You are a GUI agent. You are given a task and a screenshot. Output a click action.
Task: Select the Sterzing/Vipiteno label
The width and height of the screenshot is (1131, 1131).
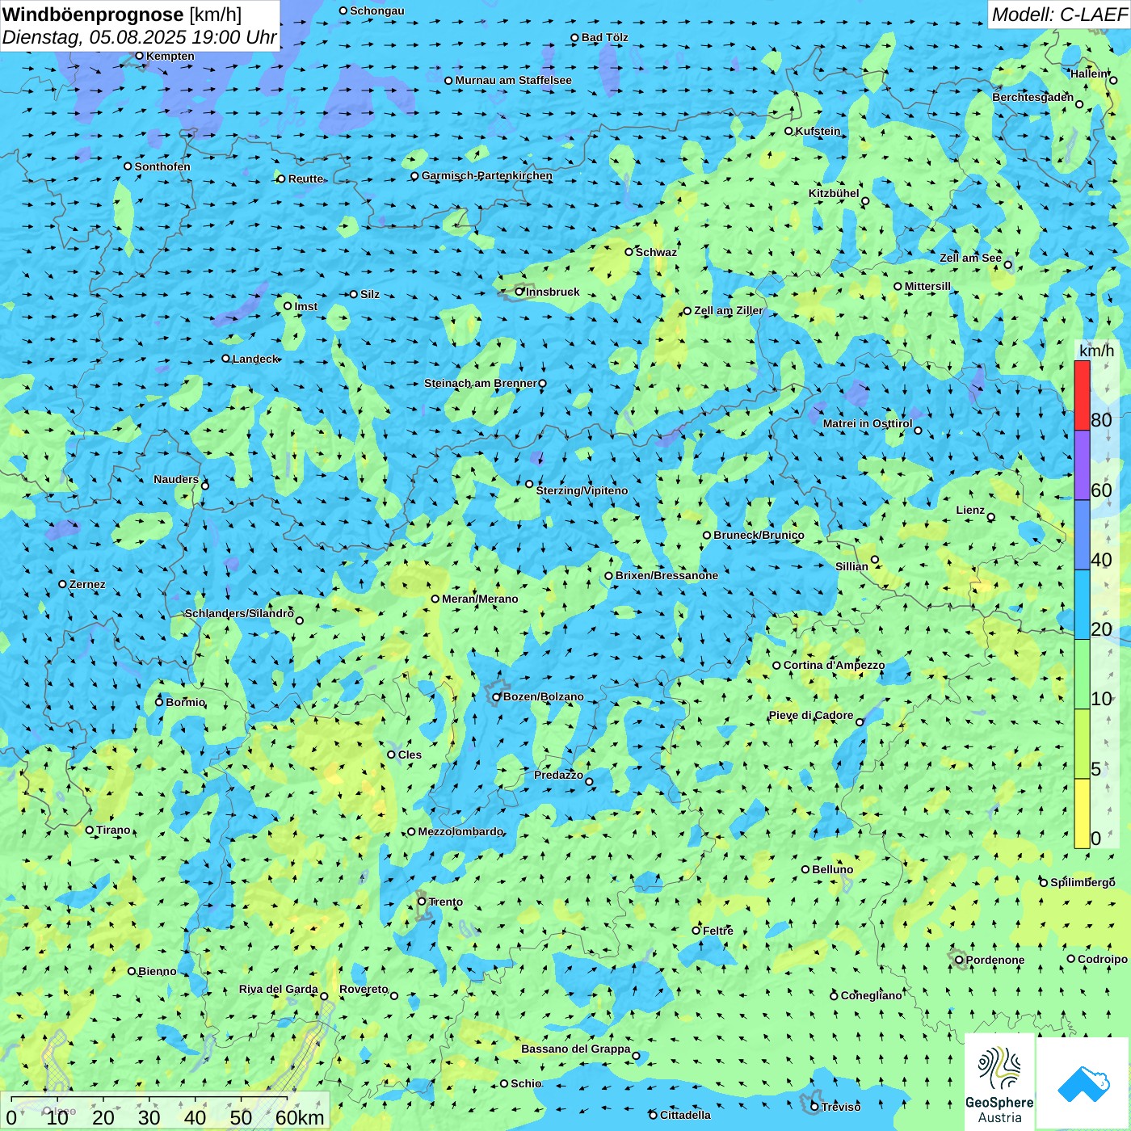pyautogui.click(x=582, y=490)
